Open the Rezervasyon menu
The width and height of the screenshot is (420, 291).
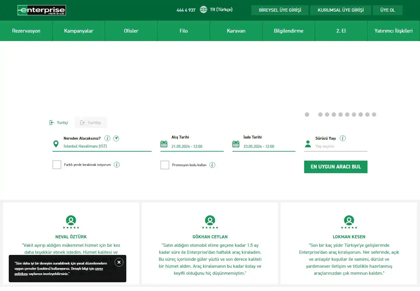pos(26,31)
